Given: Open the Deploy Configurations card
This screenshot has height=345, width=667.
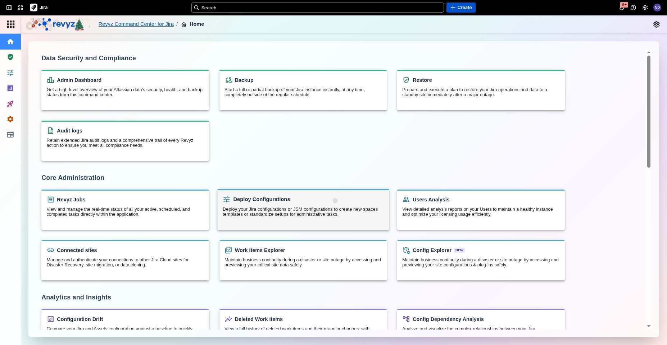Looking at the screenshot, I should pyautogui.click(x=303, y=210).
